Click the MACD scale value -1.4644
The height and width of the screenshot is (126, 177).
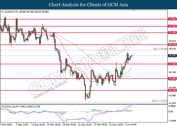pyautogui.click(x=172, y=121)
